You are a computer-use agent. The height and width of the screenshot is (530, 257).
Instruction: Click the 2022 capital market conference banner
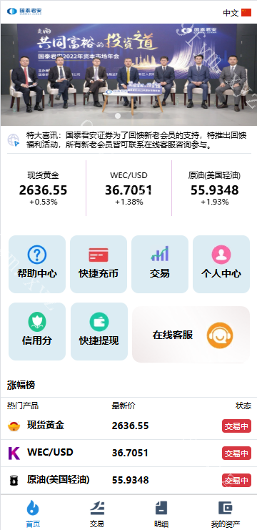pos(128,74)
